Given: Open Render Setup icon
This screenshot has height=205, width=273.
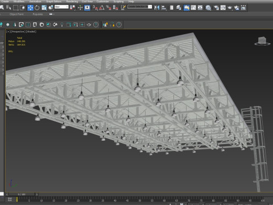Looking at the screenshot, I should 216,7.
